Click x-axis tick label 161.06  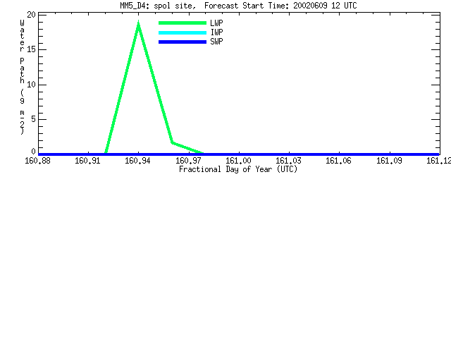pos(338,161)
